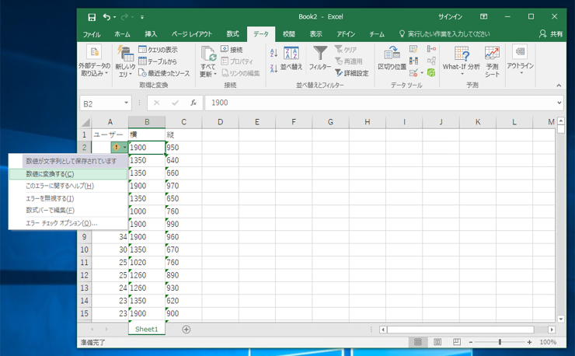
Task: Click the Forecast Sheet (予測シート) icon
Action: tap(492, 54)
